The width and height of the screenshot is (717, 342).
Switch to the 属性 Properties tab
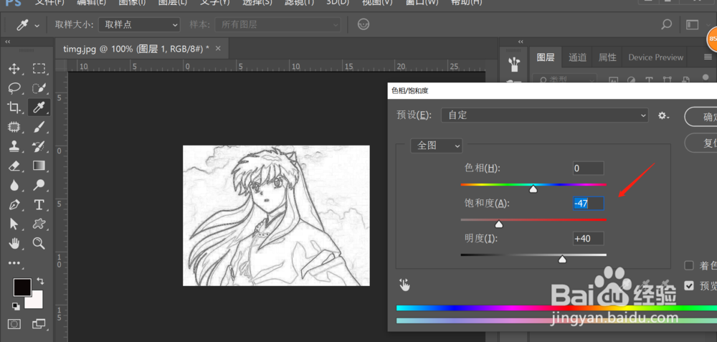pos(607,57)
